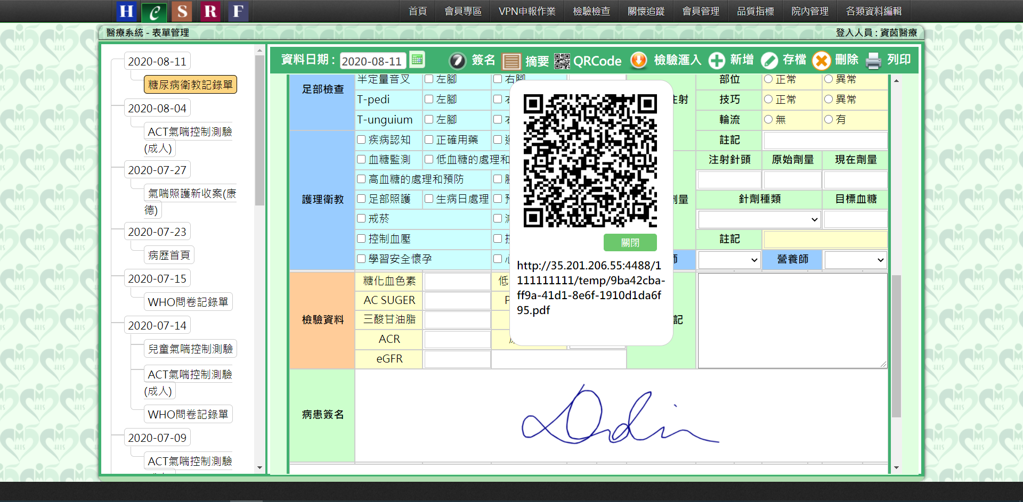Click the 資料日期 input field
Viewport: 1023px width, 502px height.
coord(372,61)
